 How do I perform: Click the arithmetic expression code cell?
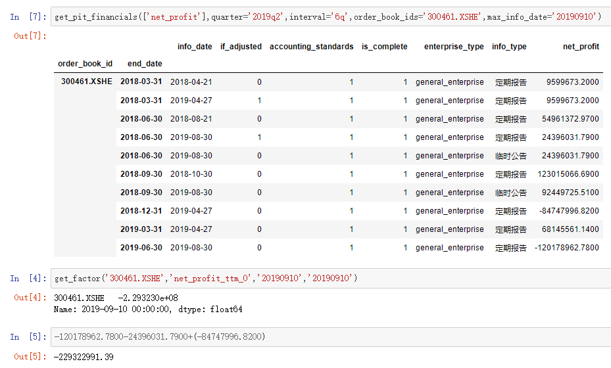tap(331, 337)
